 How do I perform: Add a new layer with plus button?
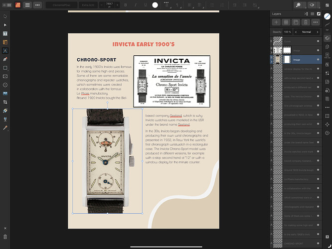tap(276, 22)
